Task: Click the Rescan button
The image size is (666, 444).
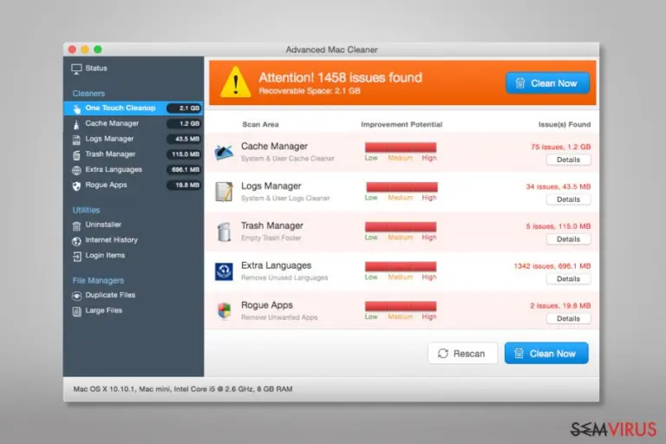Action: point(462,354)
